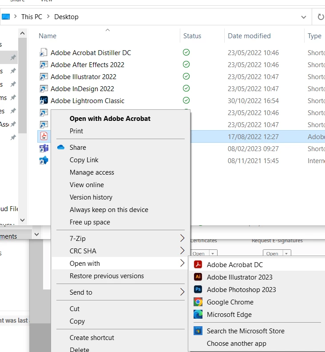
Task: Select Print from the context menu
Action: tap(76, 131)
